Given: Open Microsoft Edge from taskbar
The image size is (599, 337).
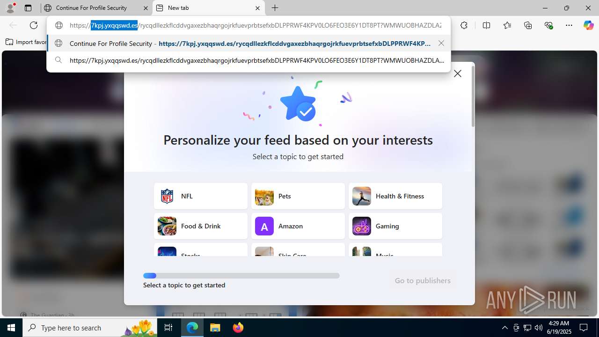Looking at the screenshot, I should point(192,328).
